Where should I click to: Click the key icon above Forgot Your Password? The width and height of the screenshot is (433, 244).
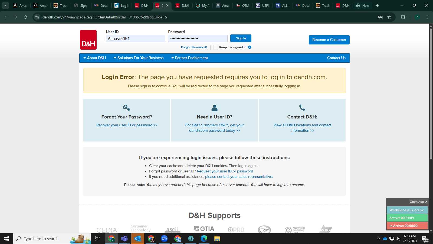(126, 108)
